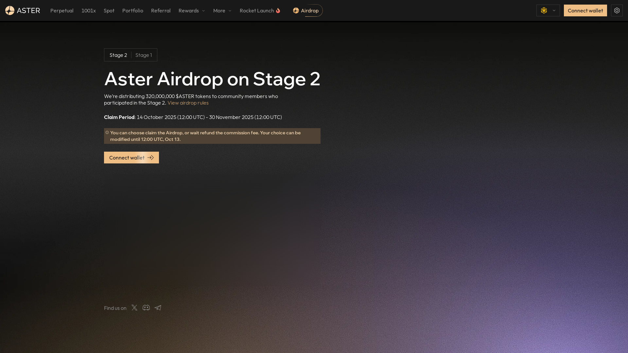Click Connect wallet button with arrow
Image resolution: width=628 pixels, height=353 pixels.
pos(131,158)
